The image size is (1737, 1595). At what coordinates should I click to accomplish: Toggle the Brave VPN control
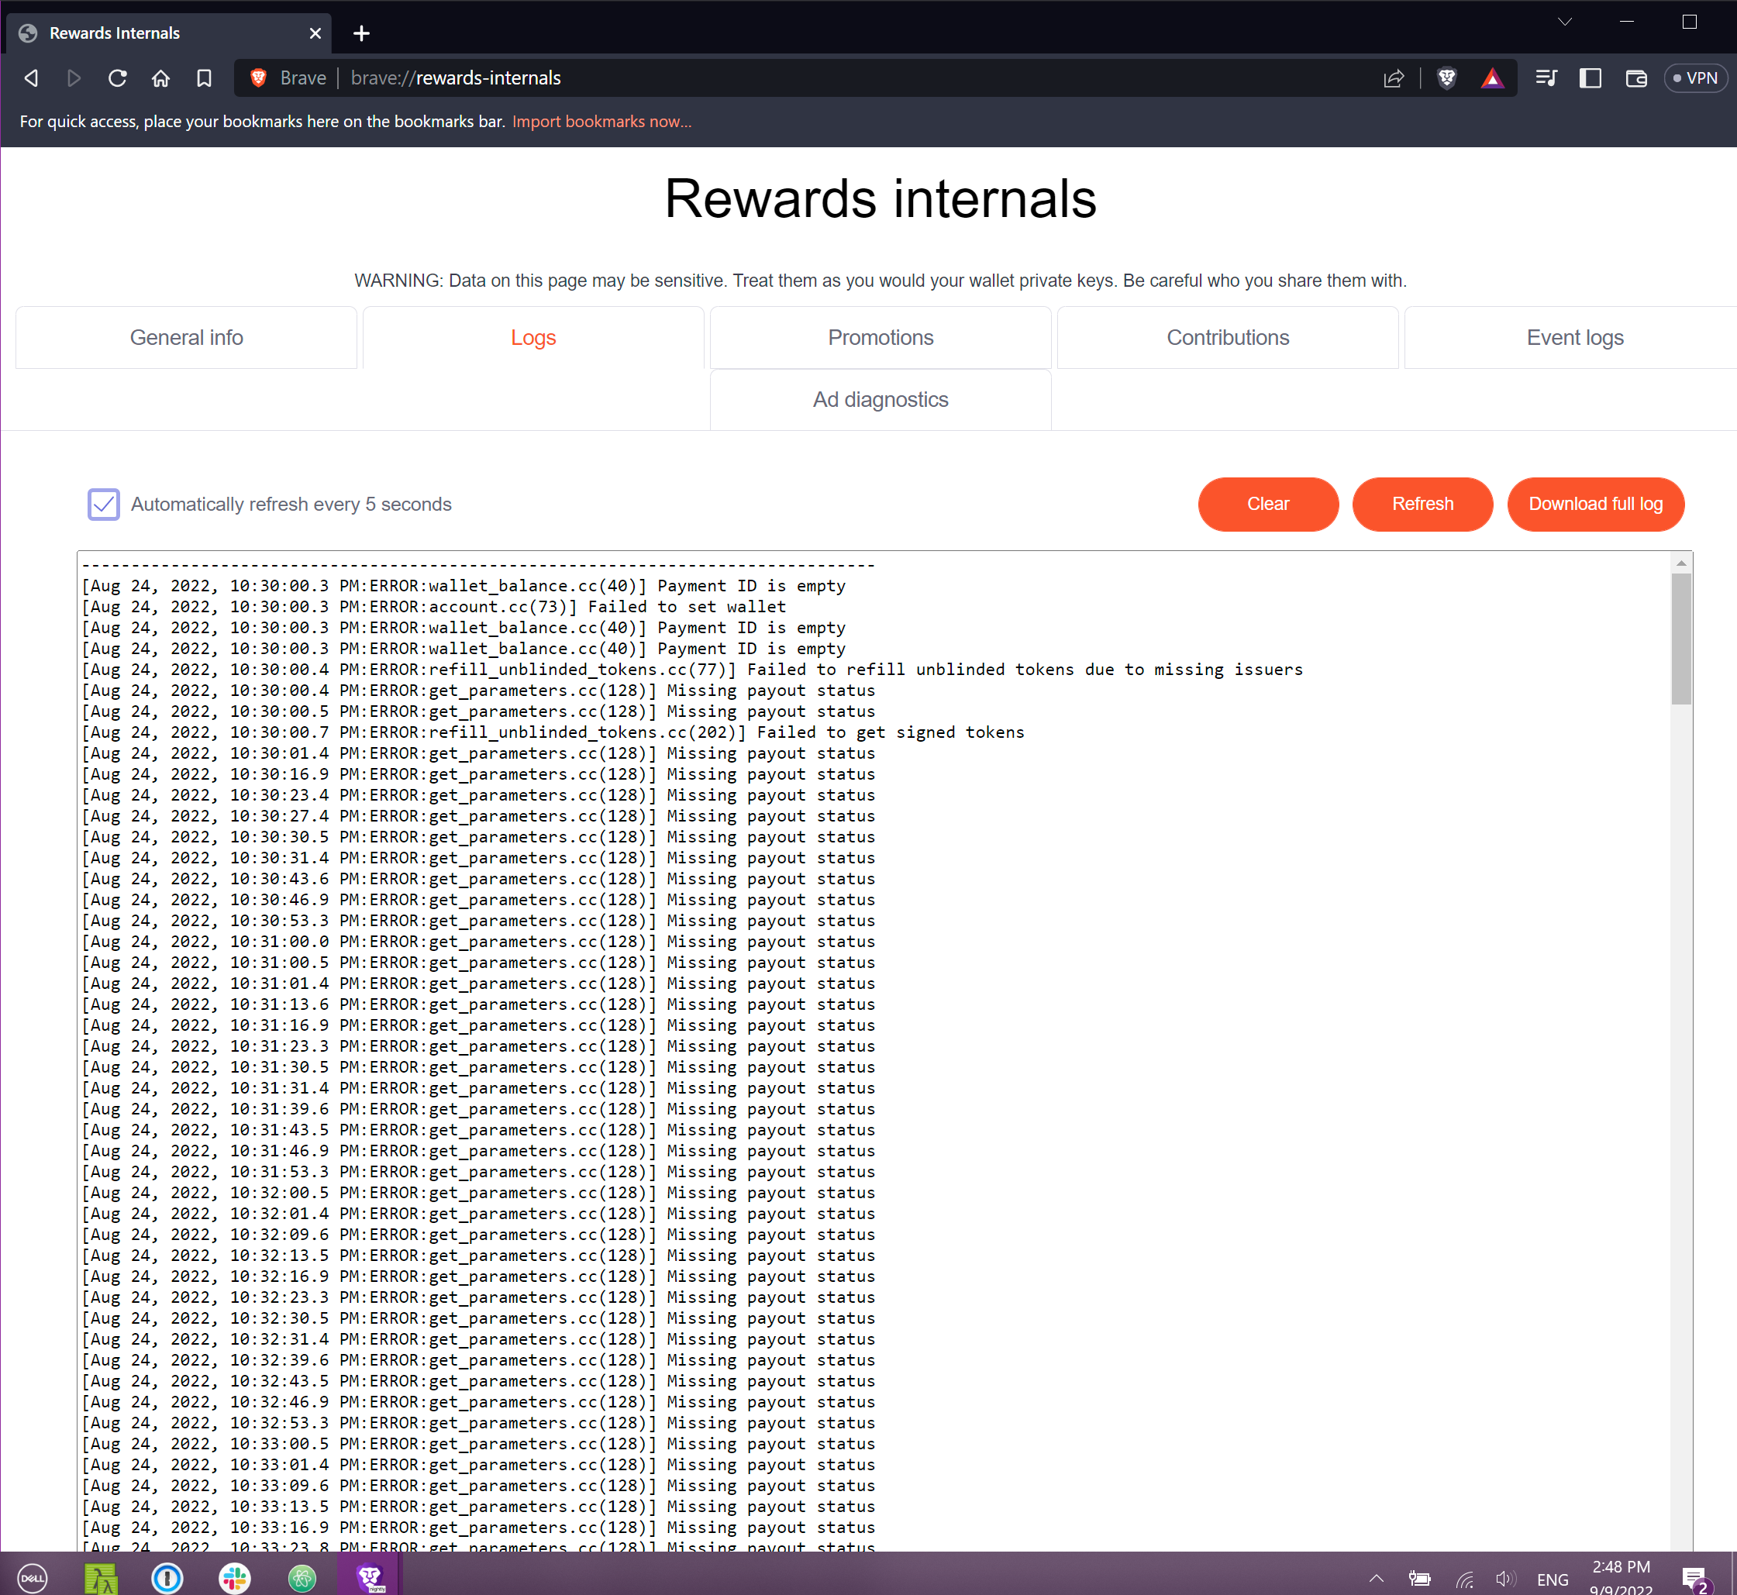point(1694,78)
